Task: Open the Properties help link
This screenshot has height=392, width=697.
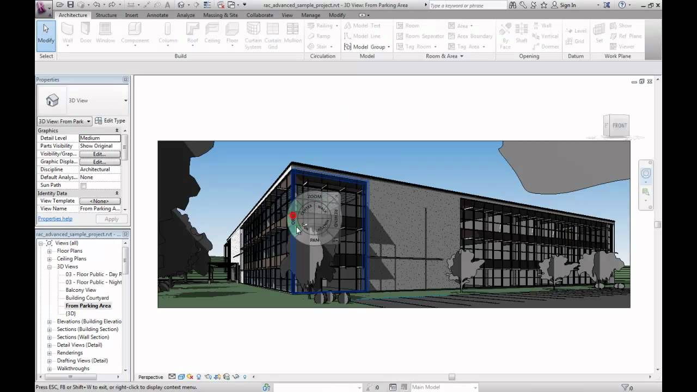Action: [55, 219]
